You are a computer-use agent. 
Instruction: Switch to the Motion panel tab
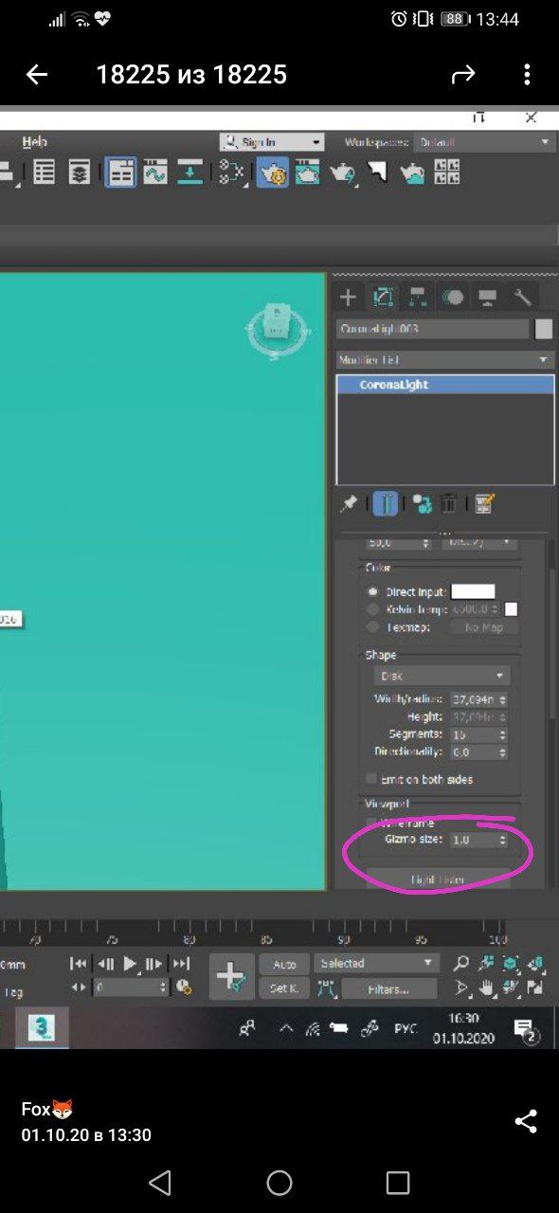click(453, 298)
